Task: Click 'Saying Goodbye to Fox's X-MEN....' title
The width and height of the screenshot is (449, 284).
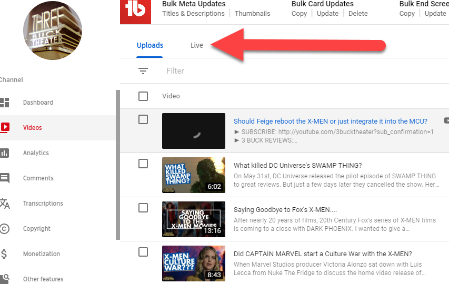Action: (x=285, y=210)
